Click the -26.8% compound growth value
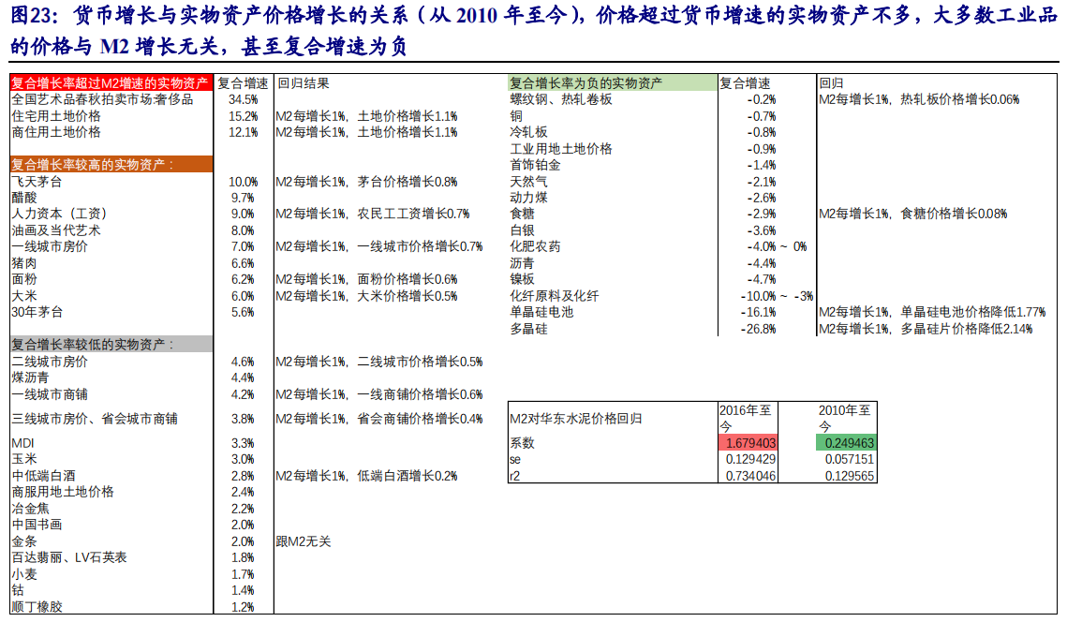1067x622 pixels. [758, 329]
